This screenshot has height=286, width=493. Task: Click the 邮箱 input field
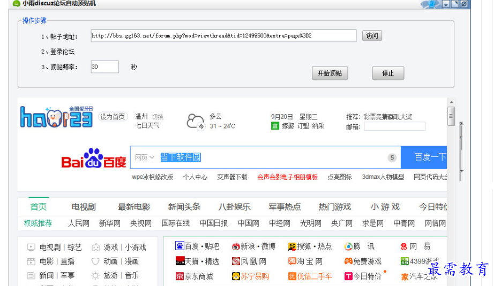(x=394, y=126)
